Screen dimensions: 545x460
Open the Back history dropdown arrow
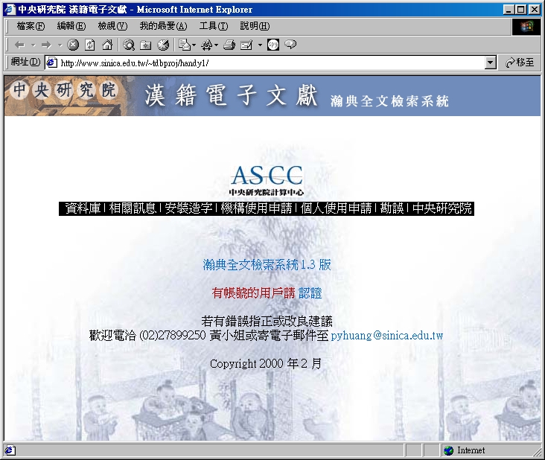(x=34, y=45)
